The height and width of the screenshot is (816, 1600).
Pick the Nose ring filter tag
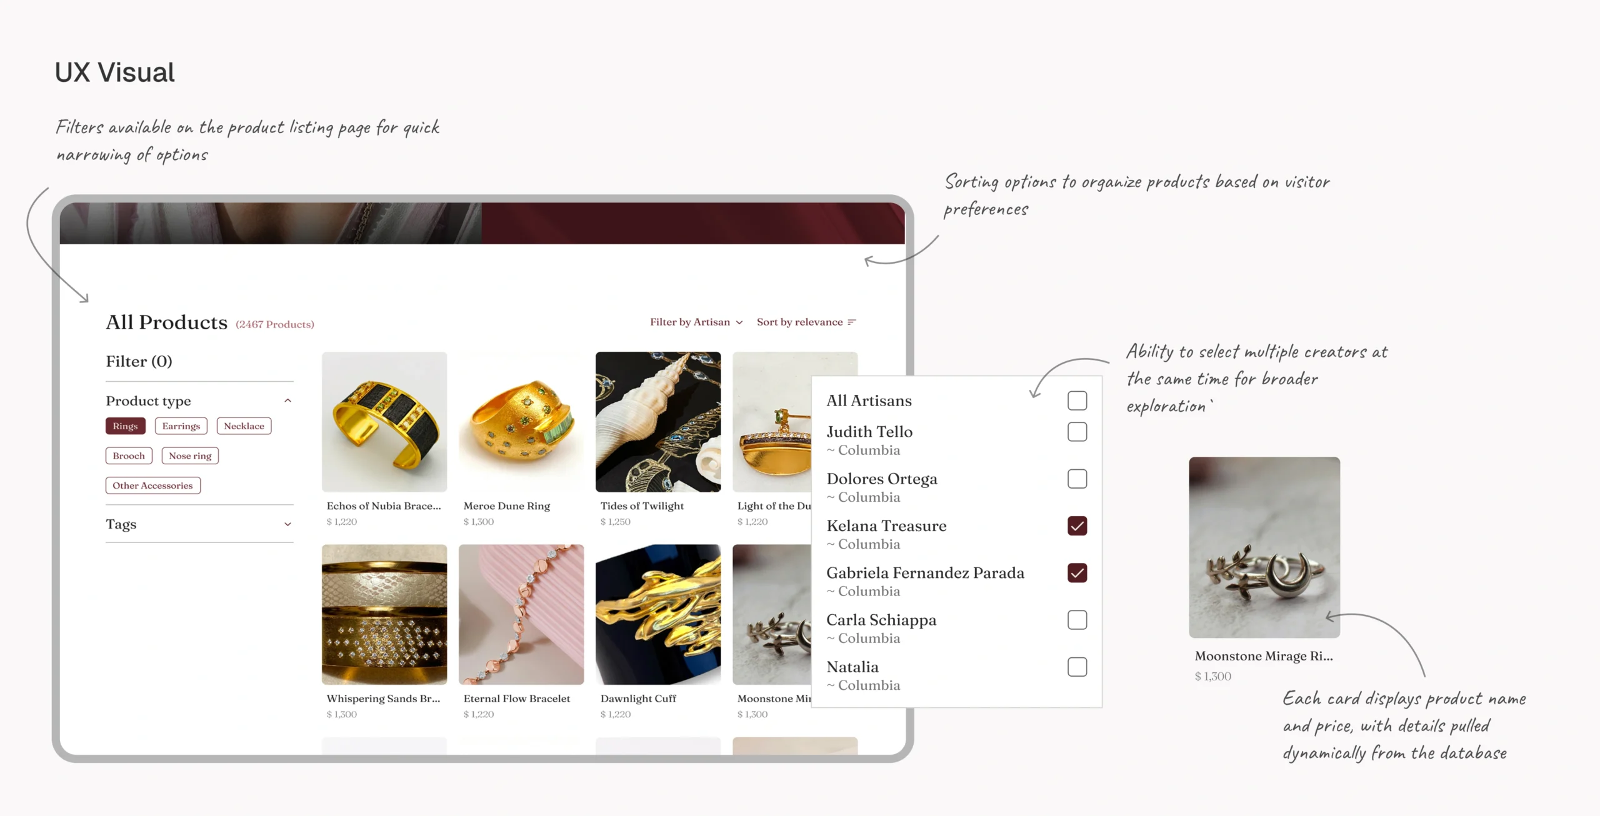pyautogui.click(x=190, y=456)
